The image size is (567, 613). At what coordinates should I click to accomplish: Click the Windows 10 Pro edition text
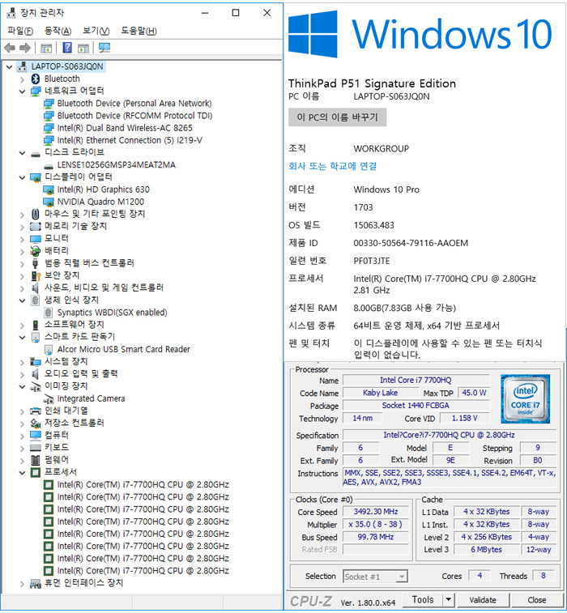[x=386, y=189]
